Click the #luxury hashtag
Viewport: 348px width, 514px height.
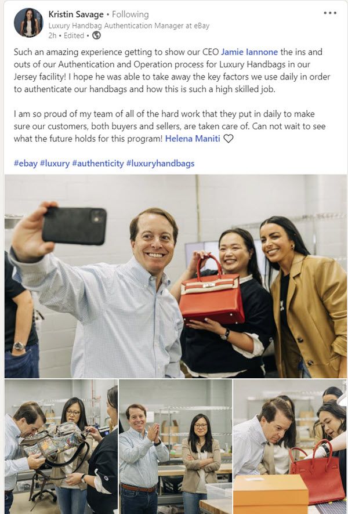tap(55, 163)
